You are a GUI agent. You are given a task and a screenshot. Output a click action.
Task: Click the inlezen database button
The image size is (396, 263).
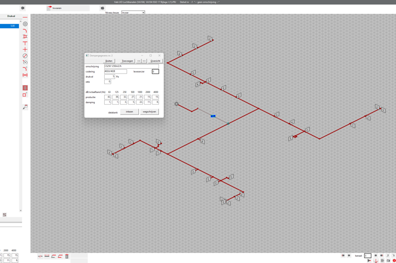(130, 112)
